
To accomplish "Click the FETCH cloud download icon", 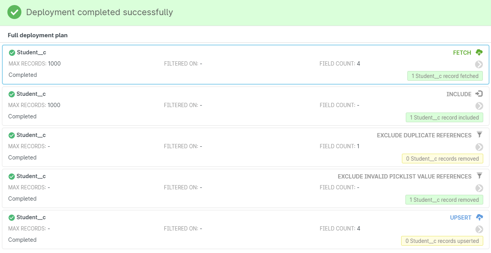I will [x=479, y=52].
